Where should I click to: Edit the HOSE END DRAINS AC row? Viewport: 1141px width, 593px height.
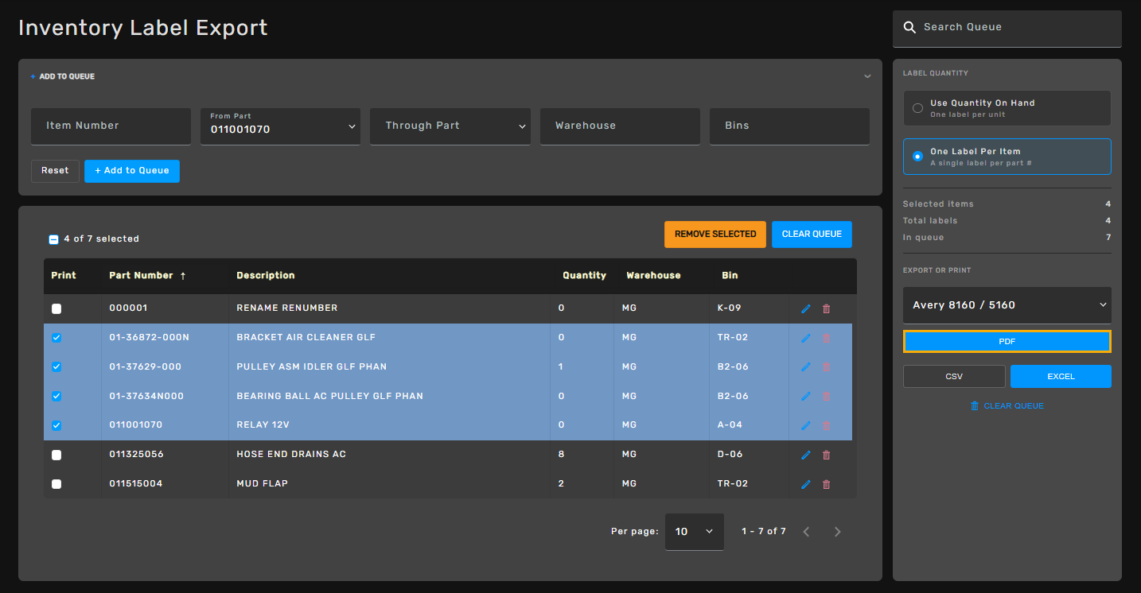[805, 455]
